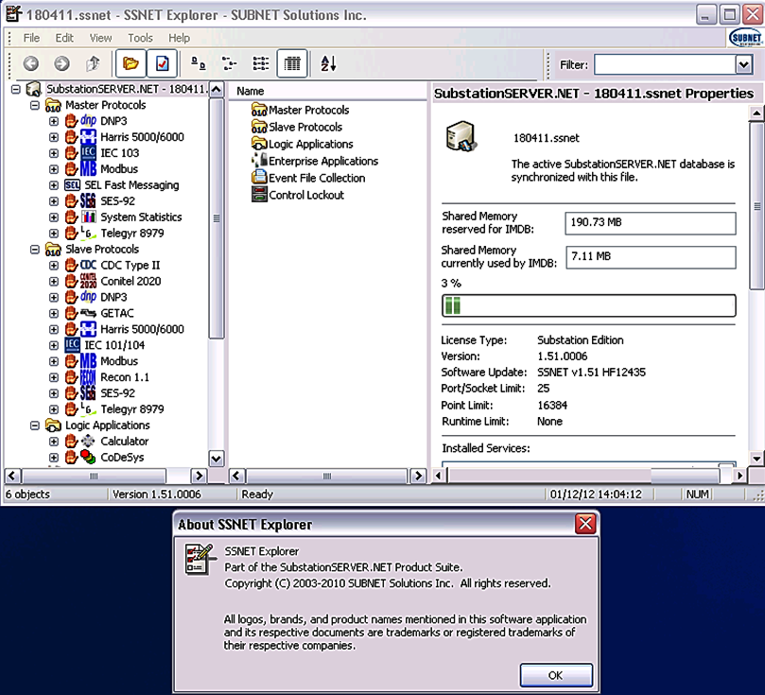Screen dimensions: 765x695
Task: Expand the Telegyr 8979 node under Master Protocols
Action: [54, 234]
